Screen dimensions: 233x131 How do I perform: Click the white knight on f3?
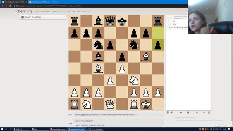tap(134, 80)
